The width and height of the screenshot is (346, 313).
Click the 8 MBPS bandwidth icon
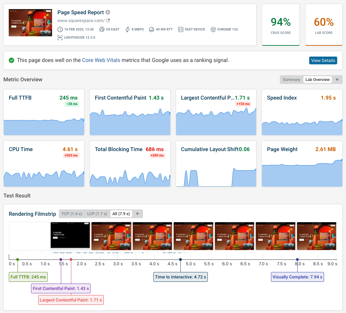coord(127,29)
